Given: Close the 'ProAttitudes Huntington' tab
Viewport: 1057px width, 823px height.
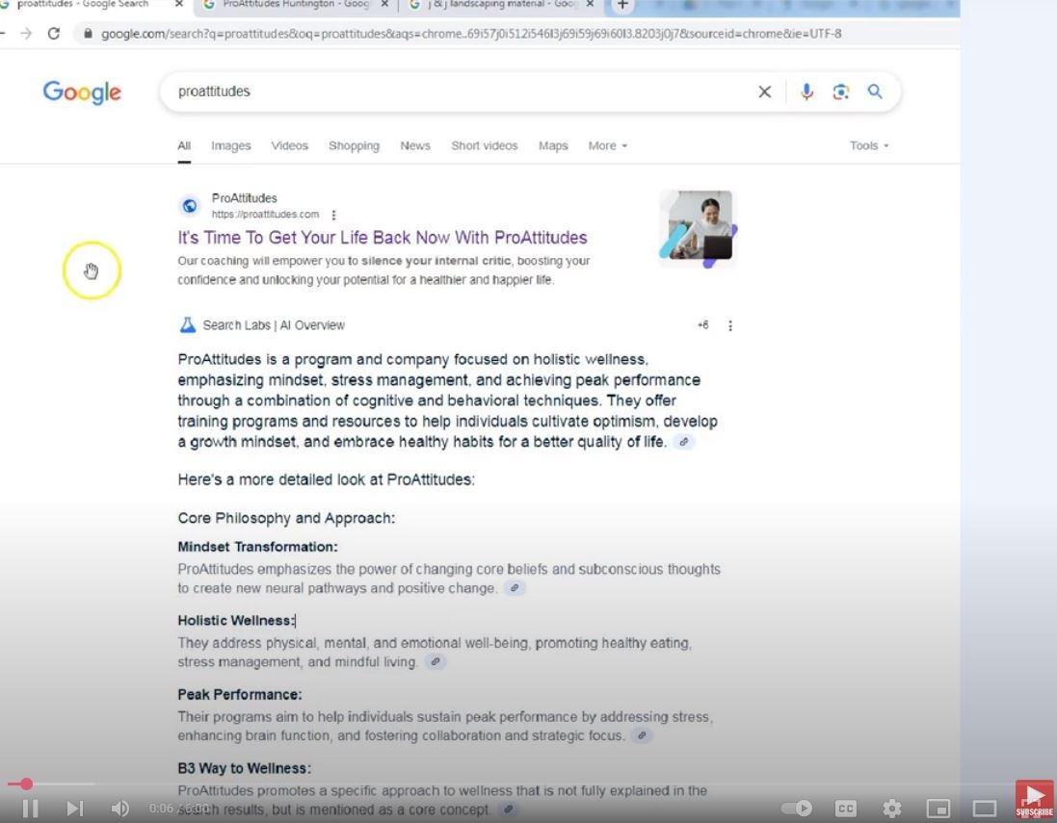Looking at the screenshot, I should 384,4.
